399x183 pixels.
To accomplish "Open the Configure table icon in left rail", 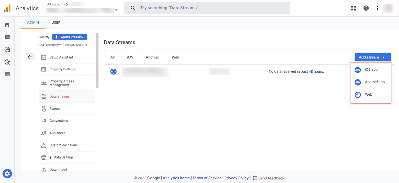I will pos(7,74).
